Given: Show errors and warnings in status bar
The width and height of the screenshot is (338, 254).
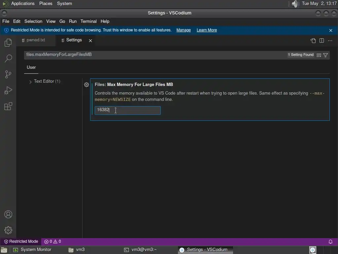Looking at the screenshot, I should tap(52, 241).
